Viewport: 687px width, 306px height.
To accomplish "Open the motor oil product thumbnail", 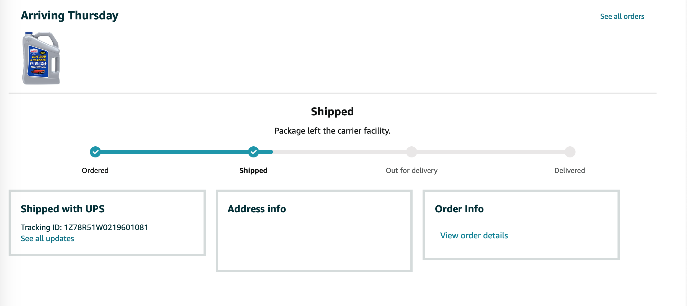I will (41, 58).
